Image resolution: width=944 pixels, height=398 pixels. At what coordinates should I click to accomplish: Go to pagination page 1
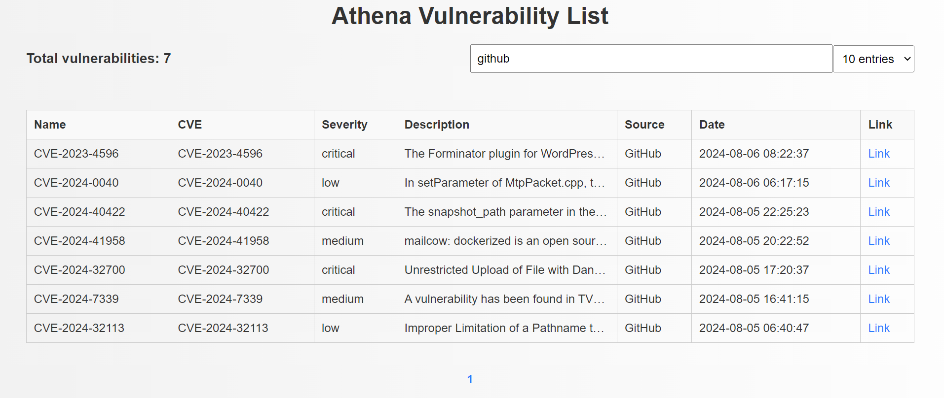(470, 379)
